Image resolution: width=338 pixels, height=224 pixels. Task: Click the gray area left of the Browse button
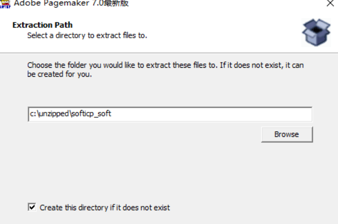pos(143,135)
